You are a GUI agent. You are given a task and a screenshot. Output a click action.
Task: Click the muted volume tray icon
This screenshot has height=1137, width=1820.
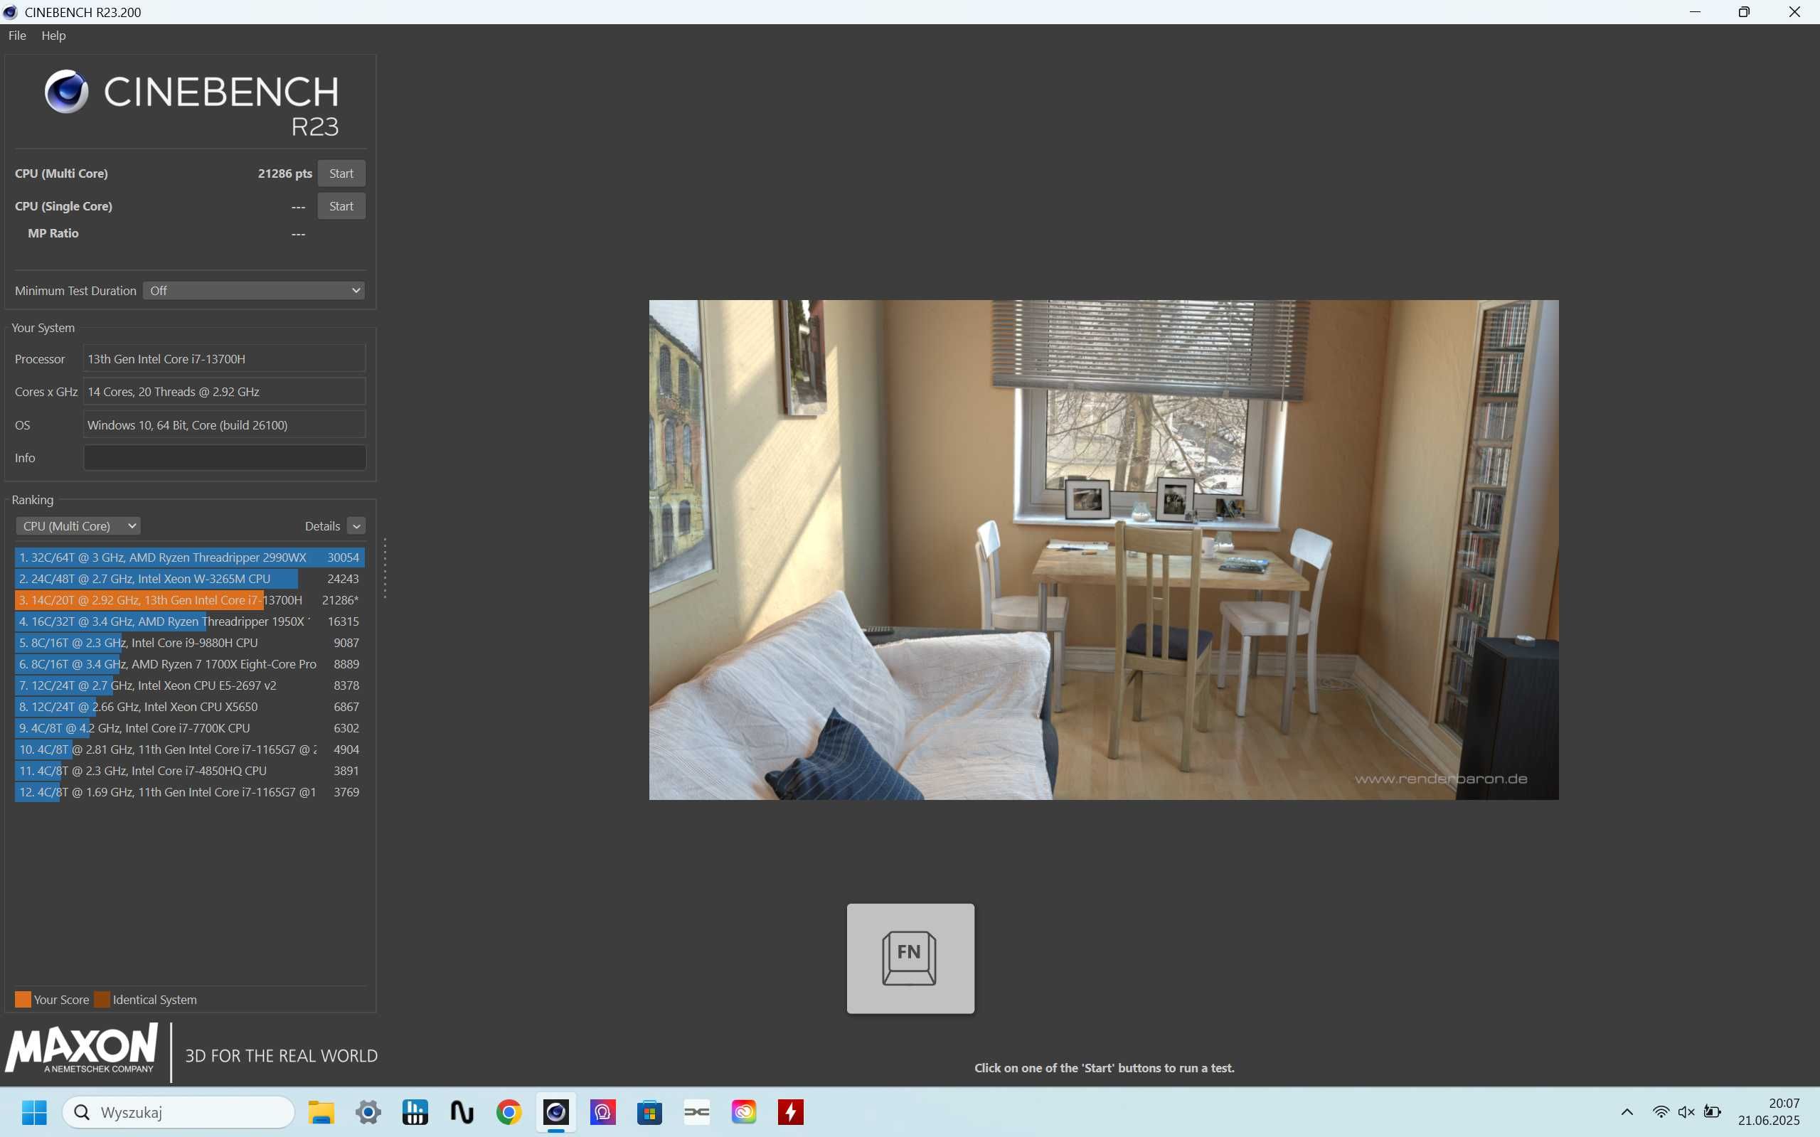coord(1686,1112)
